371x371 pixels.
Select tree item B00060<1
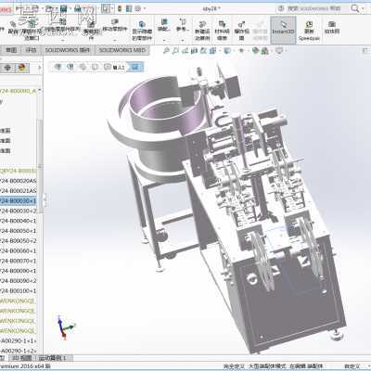pyautogui.click(x=18, y=250)
